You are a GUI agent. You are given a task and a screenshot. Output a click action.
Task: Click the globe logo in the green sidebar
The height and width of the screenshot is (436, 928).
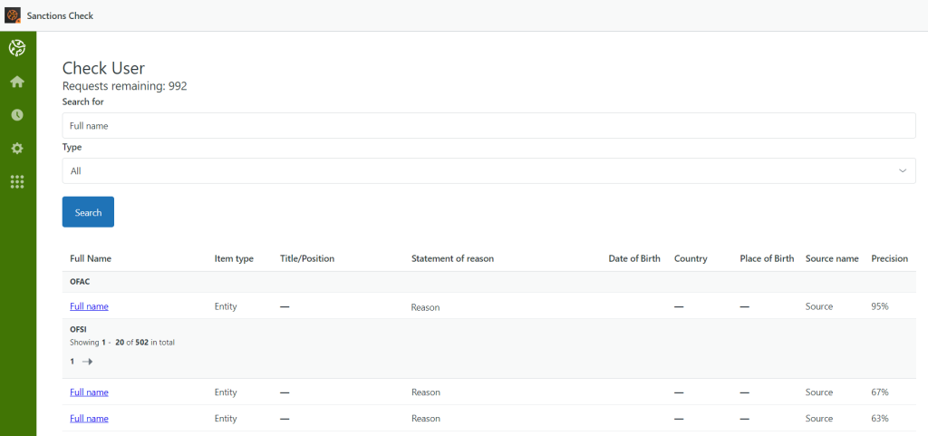point(17,48)
